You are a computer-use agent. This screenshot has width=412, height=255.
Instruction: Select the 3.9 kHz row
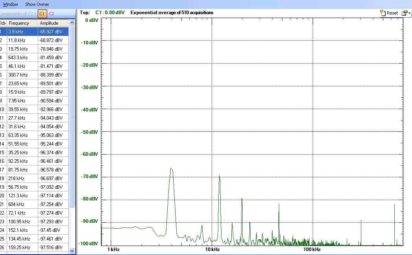click(34, 31)
